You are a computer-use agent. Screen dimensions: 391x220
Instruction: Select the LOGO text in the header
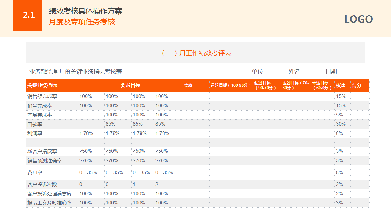click(359, 19)
